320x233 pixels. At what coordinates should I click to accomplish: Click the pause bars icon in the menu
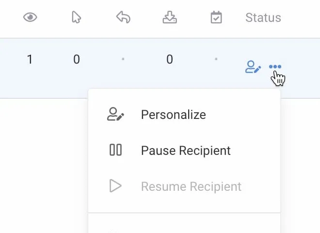[115, 150]
